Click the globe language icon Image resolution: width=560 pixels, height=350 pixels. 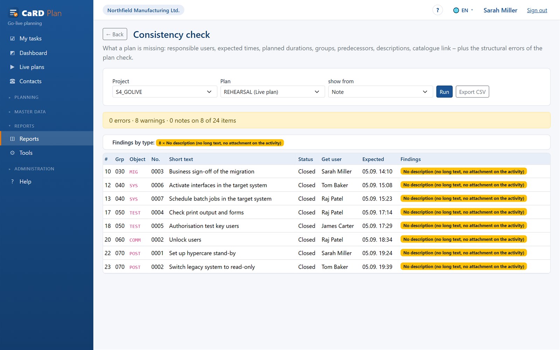point(456,10)
